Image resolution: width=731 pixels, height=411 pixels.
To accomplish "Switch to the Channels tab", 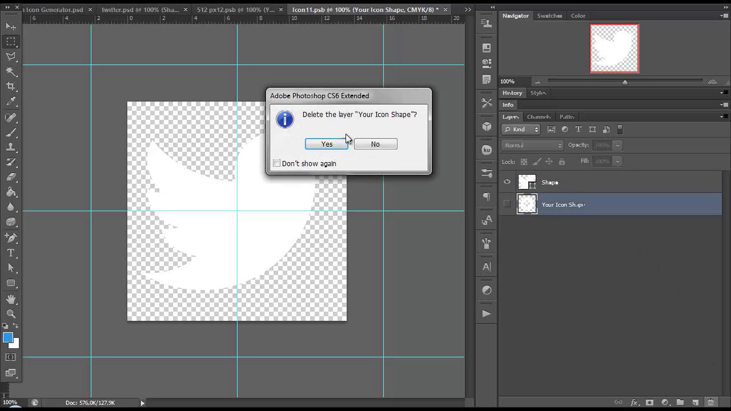I will tap(539, 116).
